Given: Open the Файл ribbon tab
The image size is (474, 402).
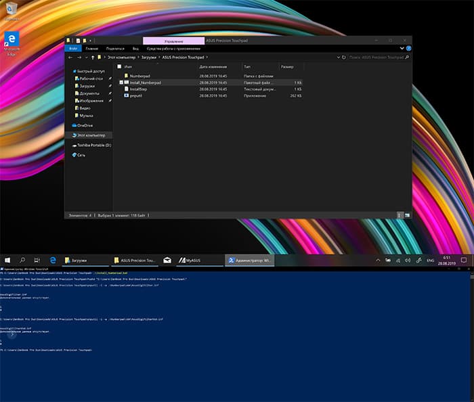Looking at the screenshot, I should 73,49.
